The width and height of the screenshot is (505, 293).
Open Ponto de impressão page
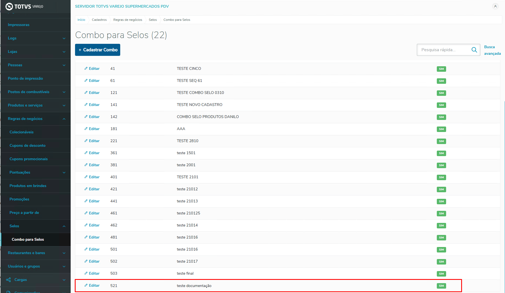click(x=25, y=79)
